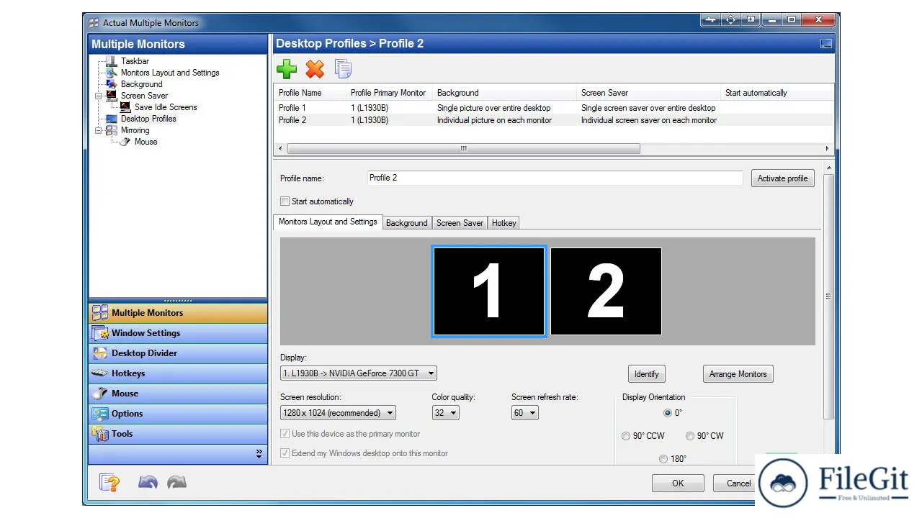Select the 90° CCW orientation option
The width and height of the screenshot is (922, 518).
[x=626, y=436]
